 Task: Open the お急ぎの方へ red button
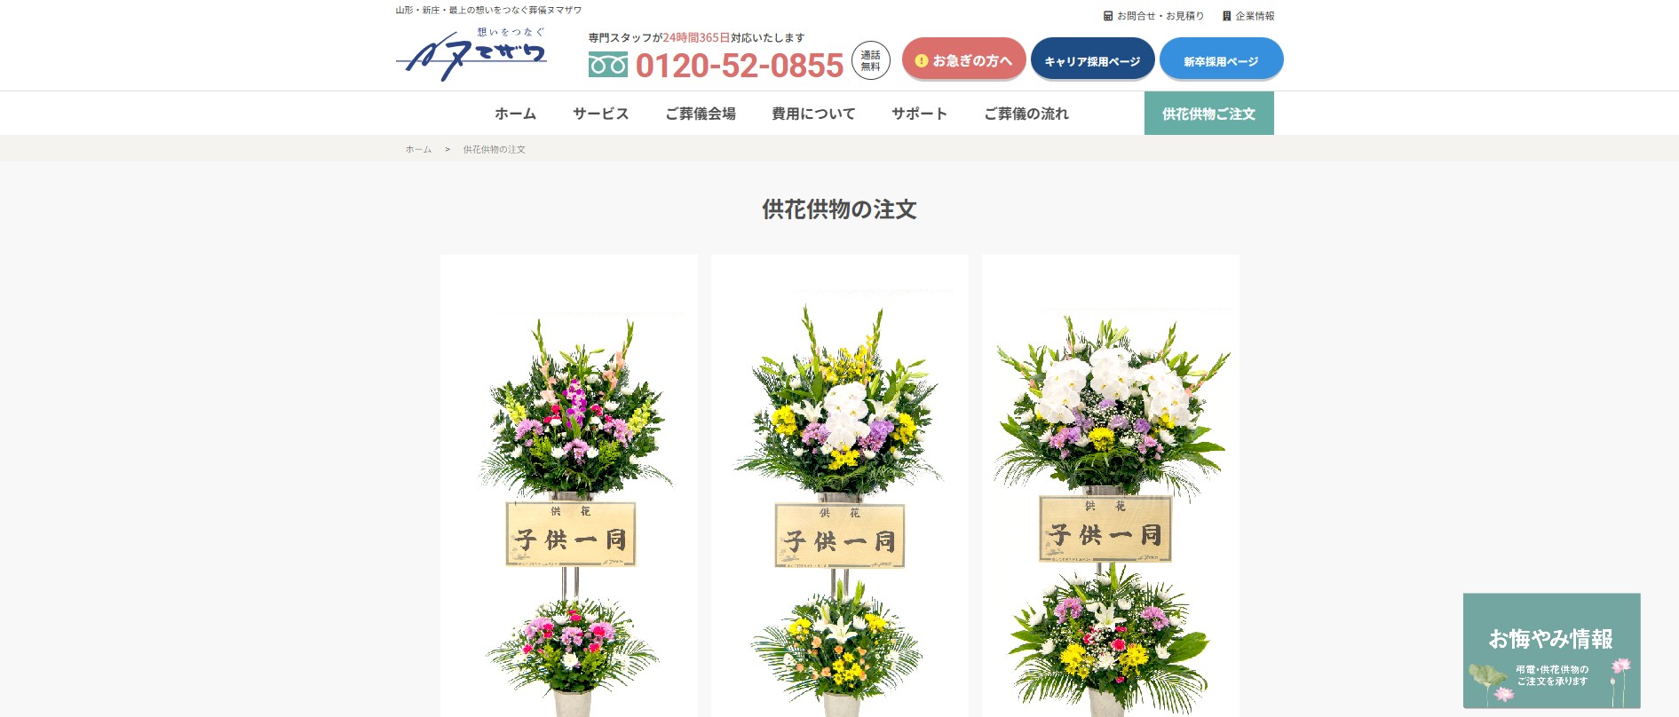tap(963, 59)
